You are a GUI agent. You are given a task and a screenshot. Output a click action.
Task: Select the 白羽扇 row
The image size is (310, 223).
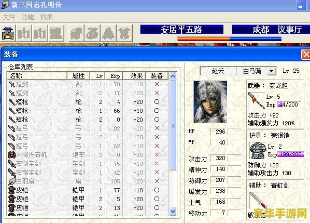pos(88,181)
